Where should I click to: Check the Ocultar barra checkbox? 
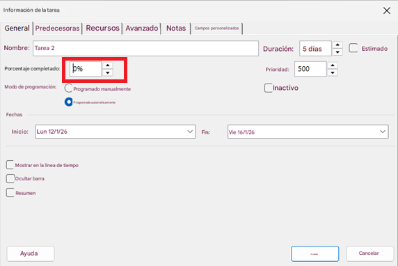(10, 178)
